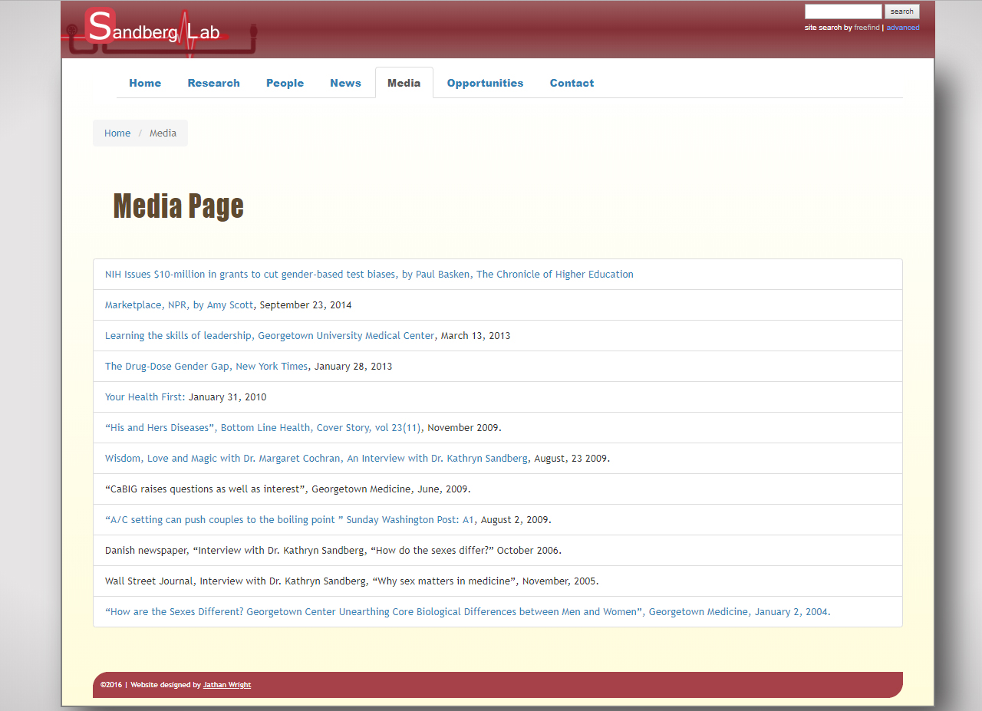This screenshot has height=711, width=982.
Task: Go to the Home tab
Action: (x=145, y=83)
